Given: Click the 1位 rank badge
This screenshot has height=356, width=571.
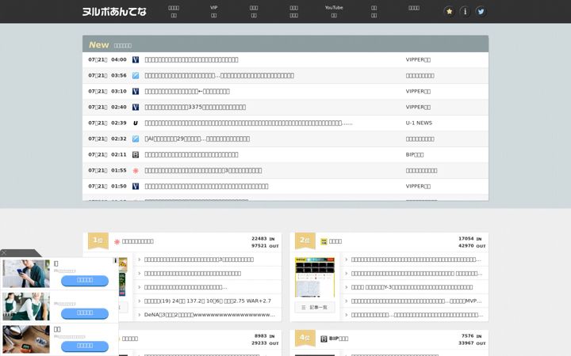Looking at the screenshot, I should pos(98,240).
